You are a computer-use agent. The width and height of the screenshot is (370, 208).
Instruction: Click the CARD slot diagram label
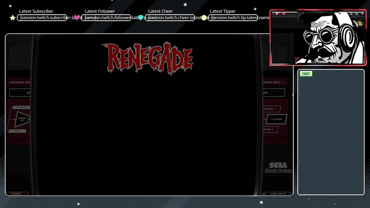point(17,131)
